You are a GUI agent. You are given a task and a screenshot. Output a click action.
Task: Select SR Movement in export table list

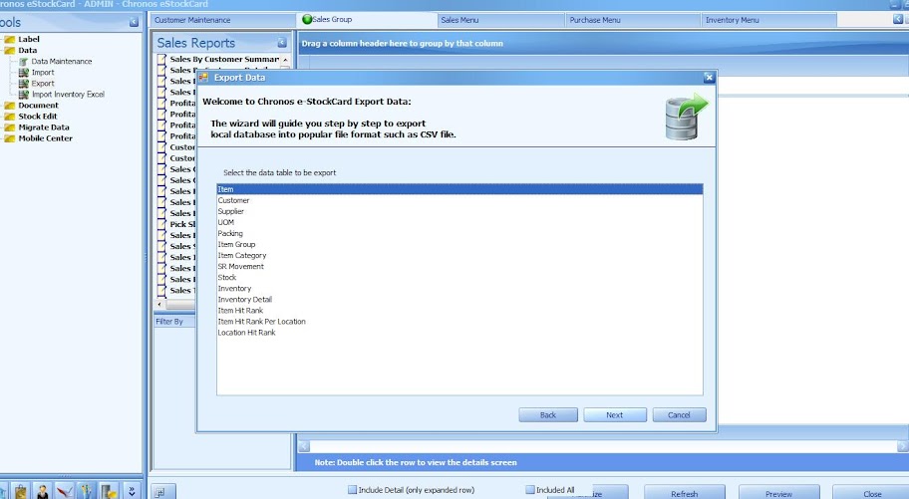point(459,267)
